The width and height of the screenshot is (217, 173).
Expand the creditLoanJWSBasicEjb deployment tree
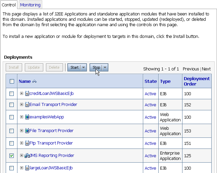[x=21, y=93]
